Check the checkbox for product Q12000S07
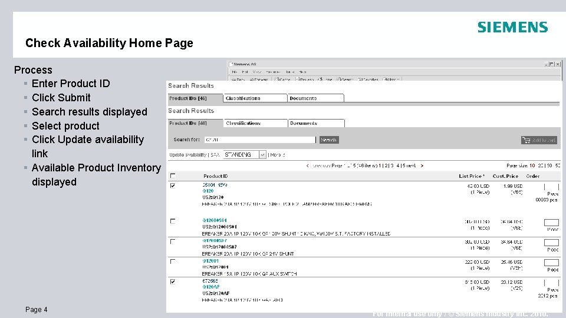The image size is (566, 318). point(173,241)
